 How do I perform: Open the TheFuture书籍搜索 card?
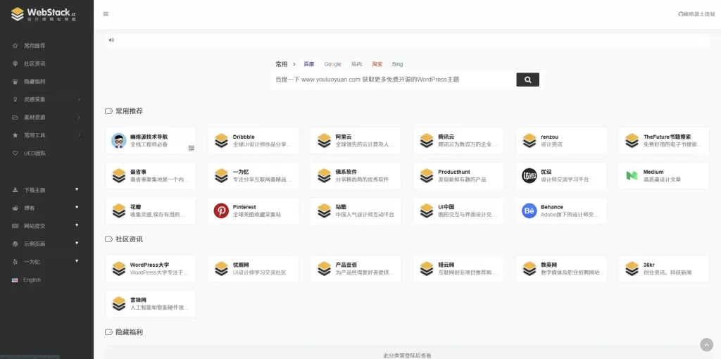pyautogui.click(x=664, y=141)
